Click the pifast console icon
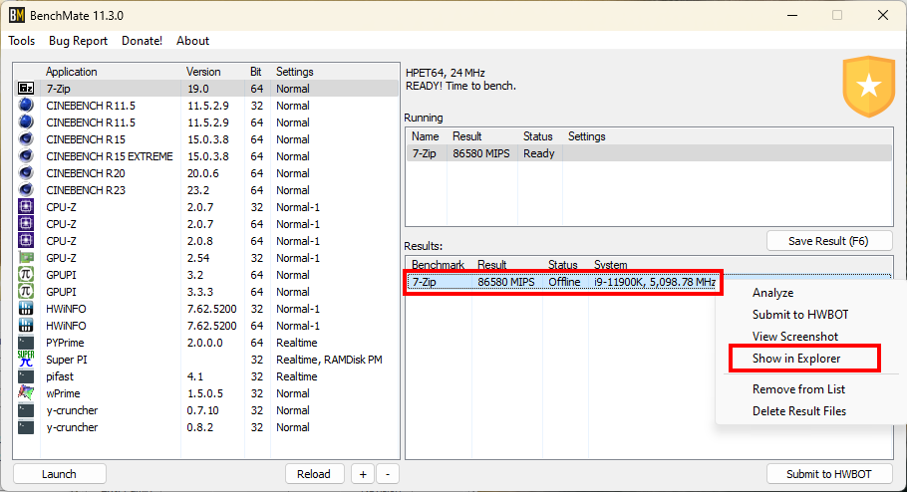The width and height of the screenshot is (907, 492). tap(26, 375)
